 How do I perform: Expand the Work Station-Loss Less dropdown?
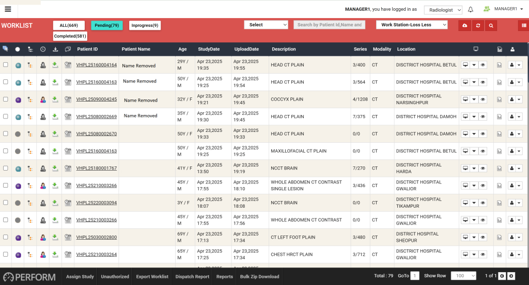point(411,25)
